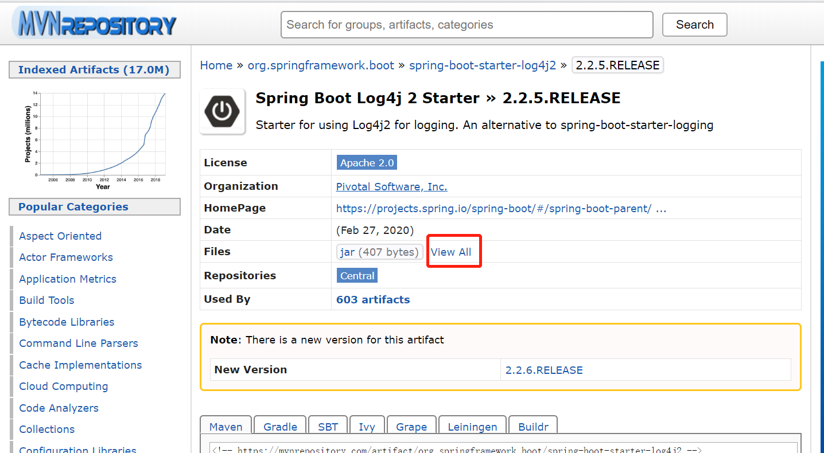
Task: Switch to the Ivy tab
Action: coord(367,427)
